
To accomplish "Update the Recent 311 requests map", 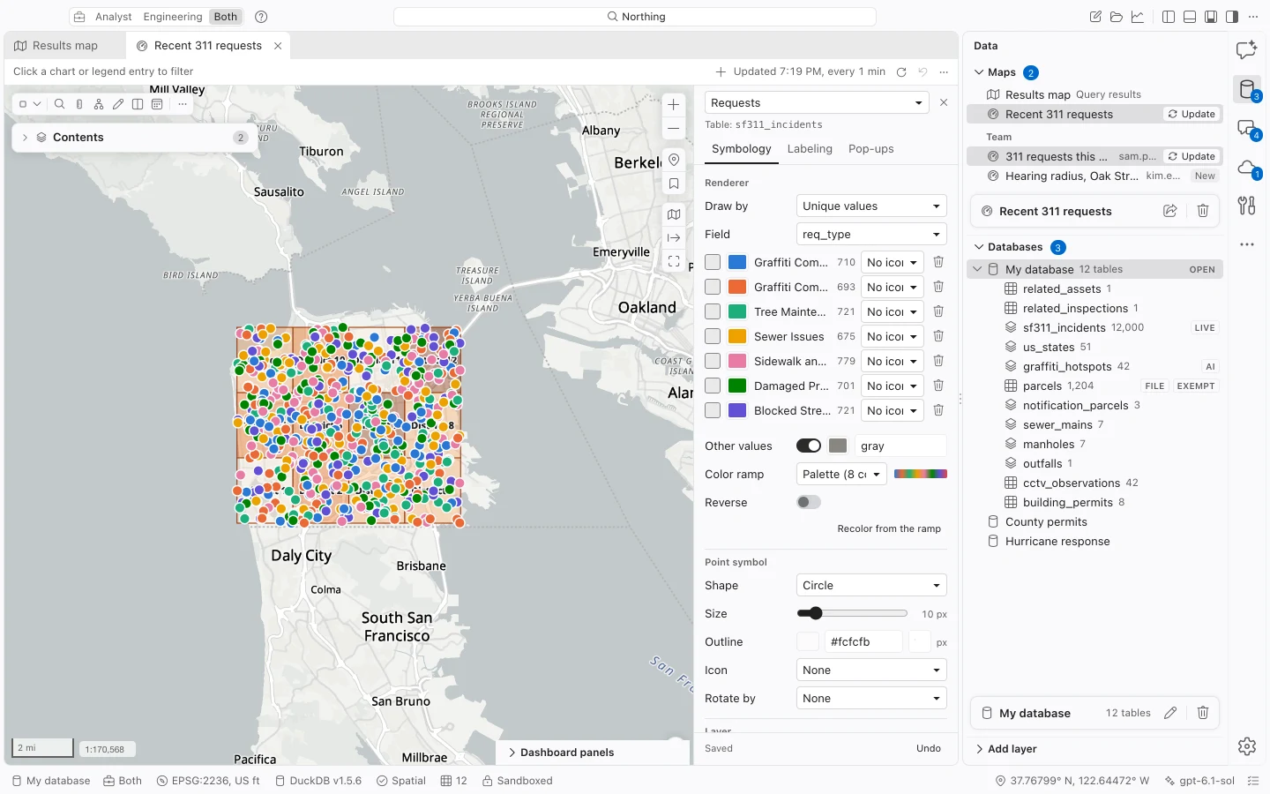I will [1192, 114].
